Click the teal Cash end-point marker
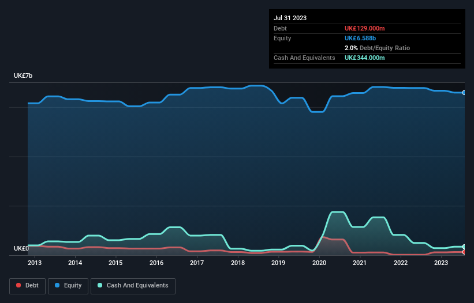 point(464,247)
